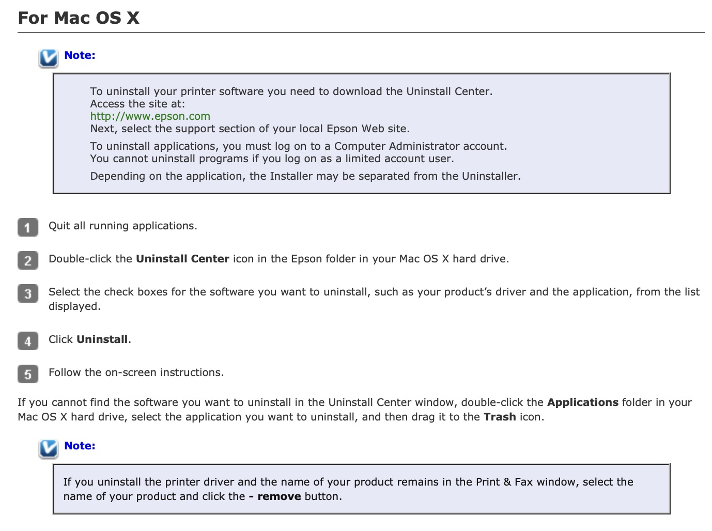Click bold 'Applications' folder text
Viewport: 712px width, 531px height.
(582, 402)
